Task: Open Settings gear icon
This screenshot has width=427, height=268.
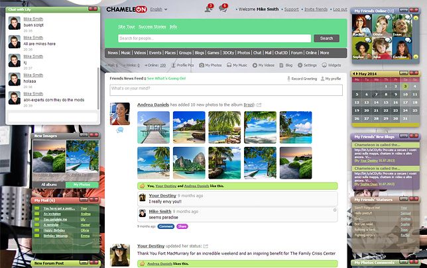Action: tap(300, 66)
